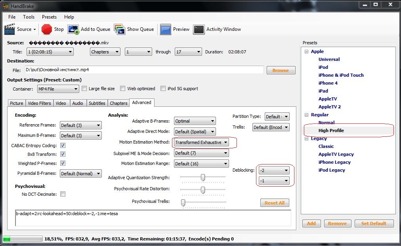Image resolution: width=401 pixels, height=246 pixels.
Task: Open the Motion Estimation Method dropdown
Action: [201, 142]
